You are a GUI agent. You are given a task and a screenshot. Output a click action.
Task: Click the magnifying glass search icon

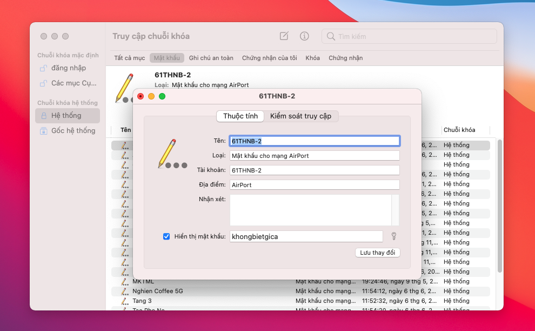point(331,36)
